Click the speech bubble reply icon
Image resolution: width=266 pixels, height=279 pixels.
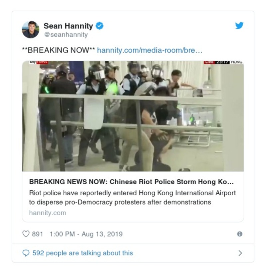point(26,253)
